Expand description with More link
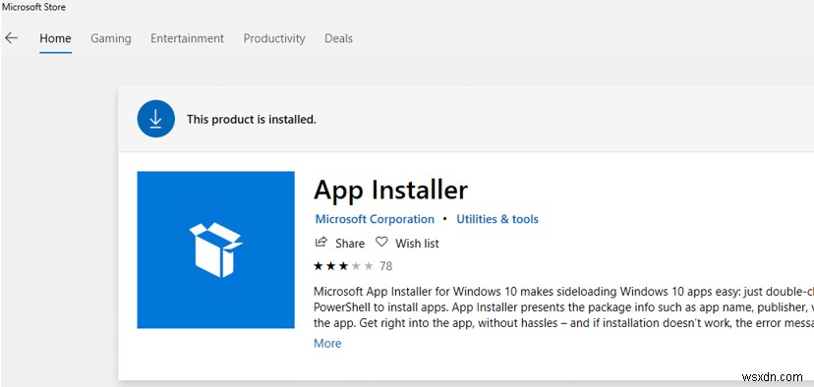This screenshot has height=387, width=814. (x=327, y=344)
